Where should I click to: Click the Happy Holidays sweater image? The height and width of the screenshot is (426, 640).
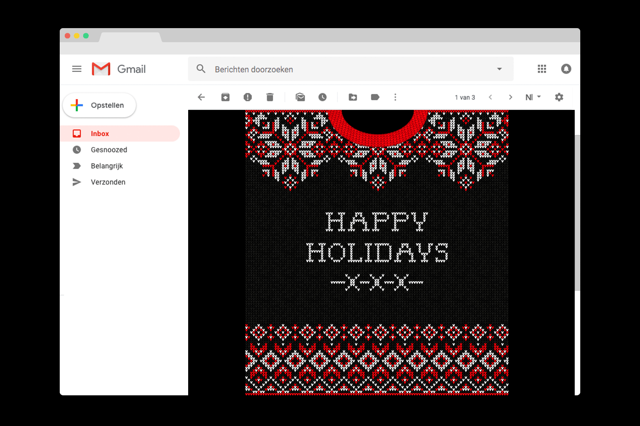click(377, 253)
